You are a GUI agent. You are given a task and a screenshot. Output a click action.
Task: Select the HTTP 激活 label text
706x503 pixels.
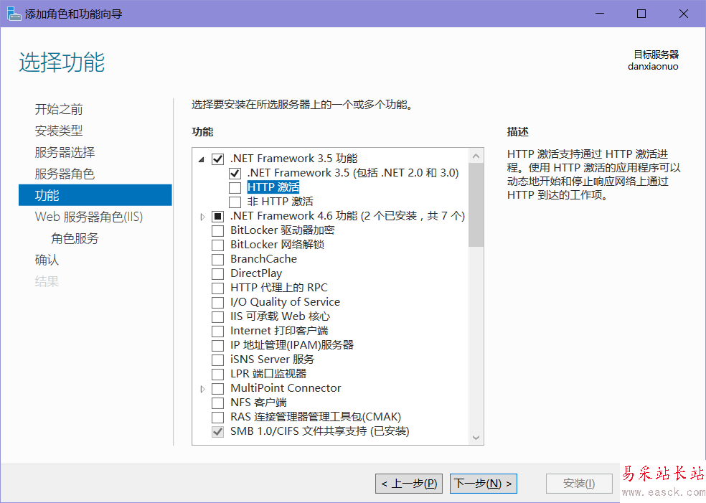tap(273, 187)
